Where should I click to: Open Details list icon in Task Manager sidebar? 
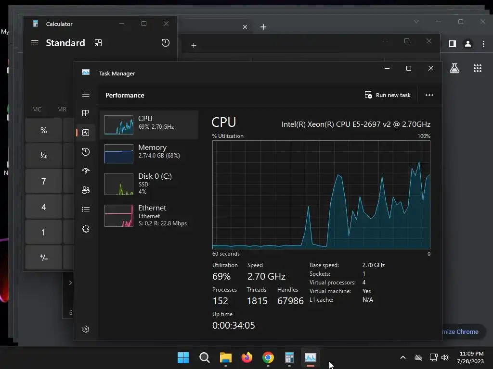coord(86,209)
